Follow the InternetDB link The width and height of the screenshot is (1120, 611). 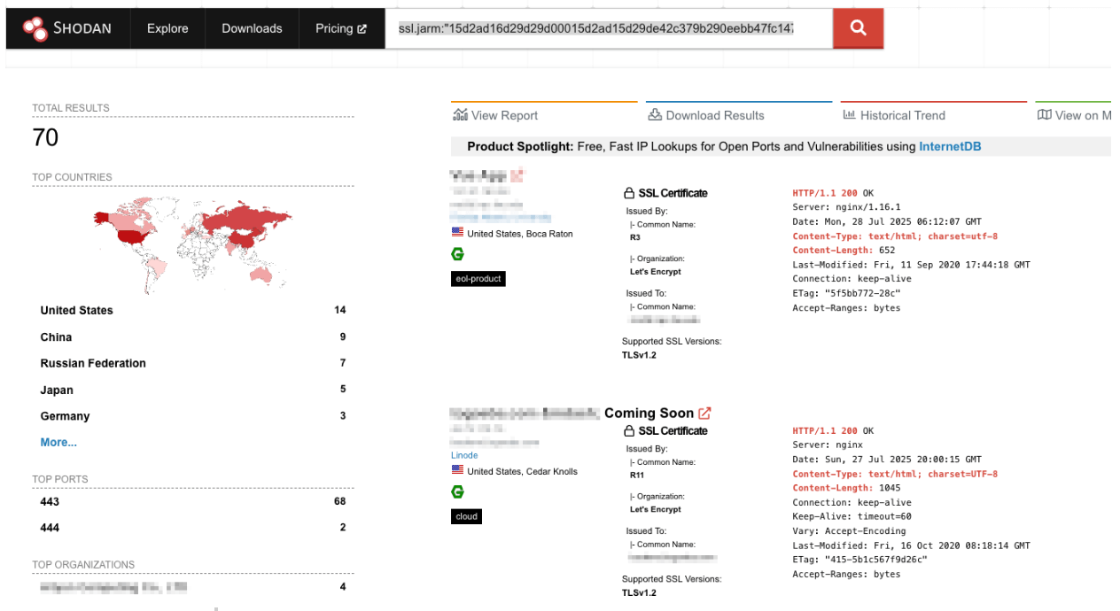[950, 146]
